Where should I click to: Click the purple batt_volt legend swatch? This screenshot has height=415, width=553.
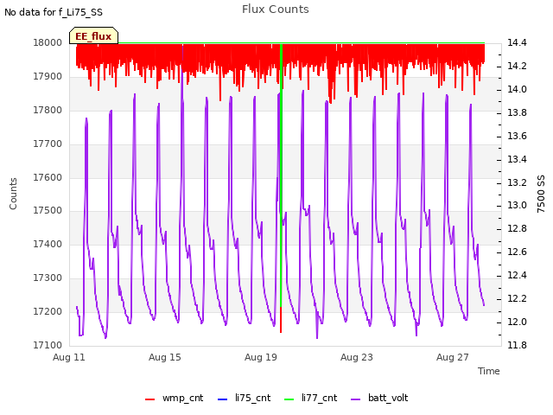tap(356, 399)
